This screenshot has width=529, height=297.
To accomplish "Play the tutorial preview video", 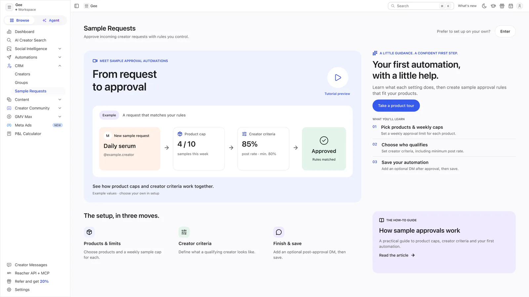I will [338, 78].
